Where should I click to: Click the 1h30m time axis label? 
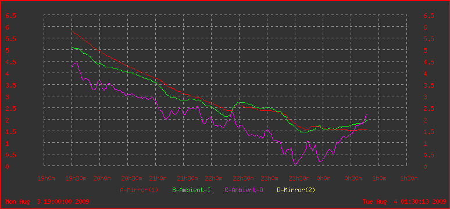point(409,179)
